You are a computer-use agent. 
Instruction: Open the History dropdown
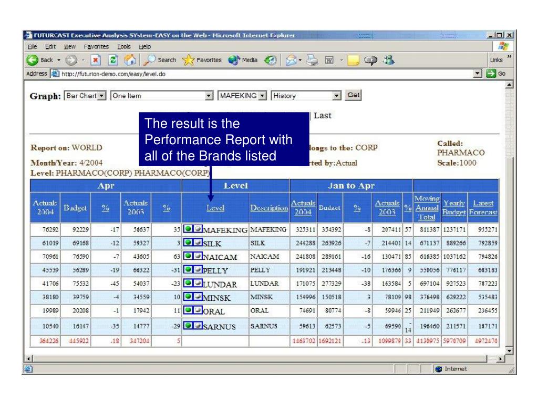306,96
